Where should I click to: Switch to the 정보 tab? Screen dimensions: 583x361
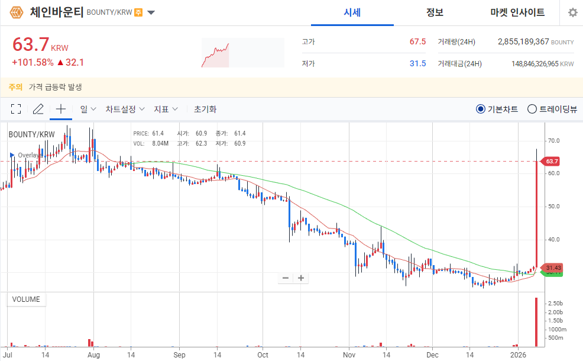pyautogui.click(x=435, y=12)
